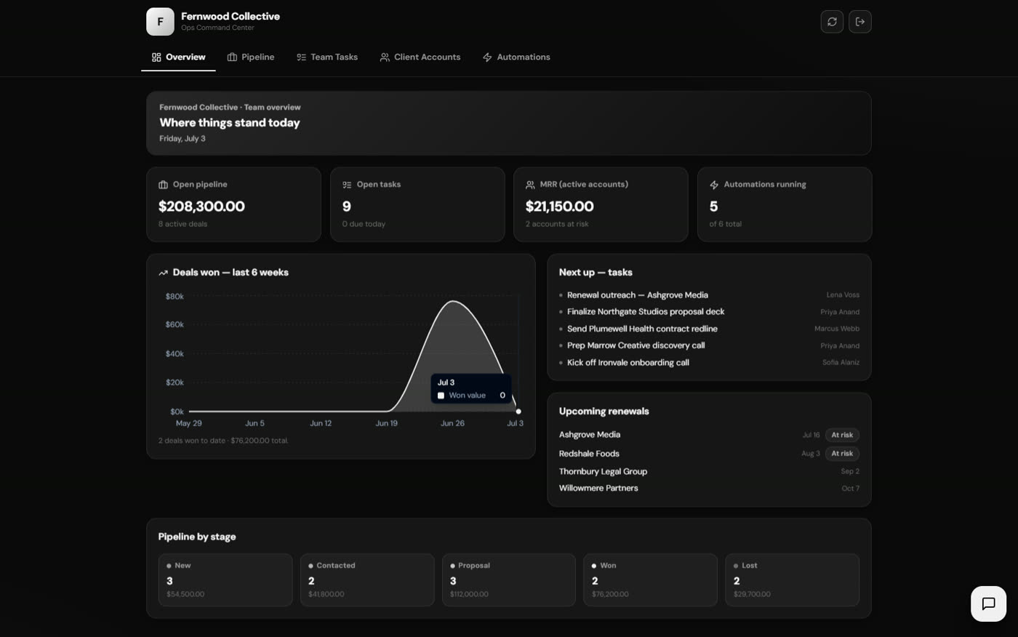Open task Prep Marrow Creative discovery call
The width and height of the screenshot is (1018, 637).
(636, 345)
